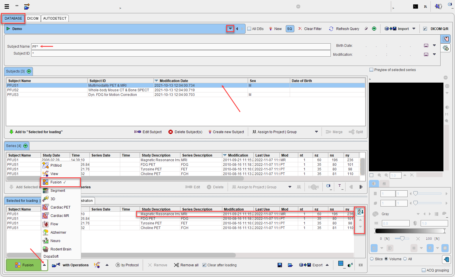Switch to the DATABASE tab

tap(13, 18)
